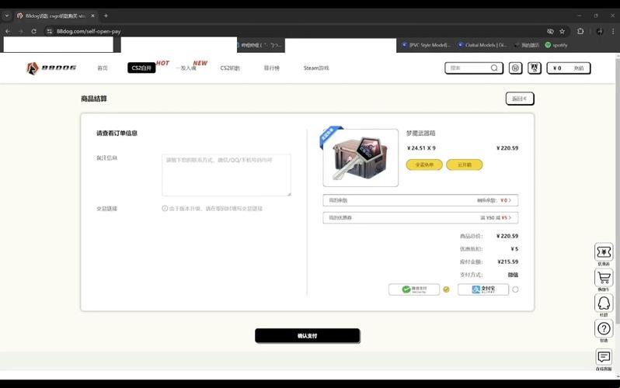The width and height of the screenshot is (620, 388).
Task: Click the product name 梦魇武器箱
Action: coord(421,133)
